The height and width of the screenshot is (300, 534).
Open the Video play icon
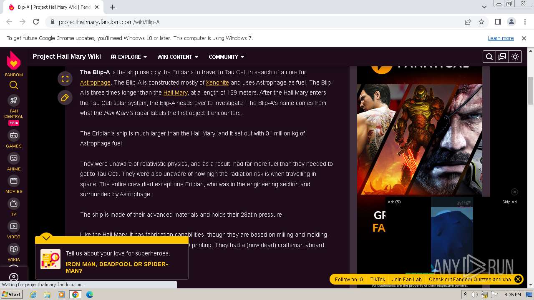[x=14, y=226]
